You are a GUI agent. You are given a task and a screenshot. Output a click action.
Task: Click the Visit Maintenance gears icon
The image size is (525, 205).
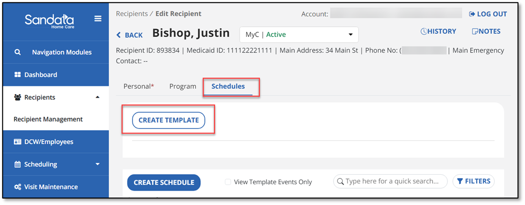17,187
